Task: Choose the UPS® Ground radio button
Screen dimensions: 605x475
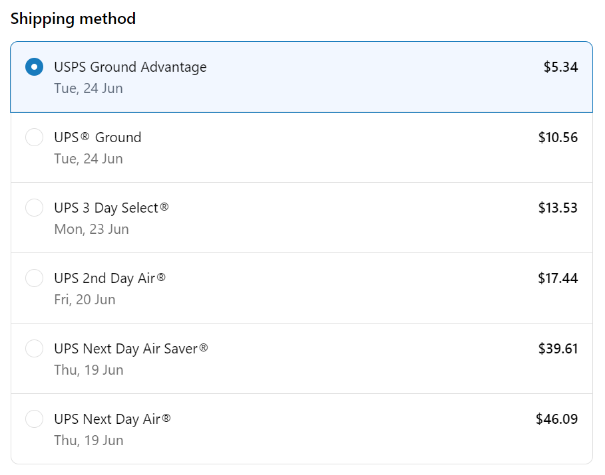Action: (x=35, y=138)
